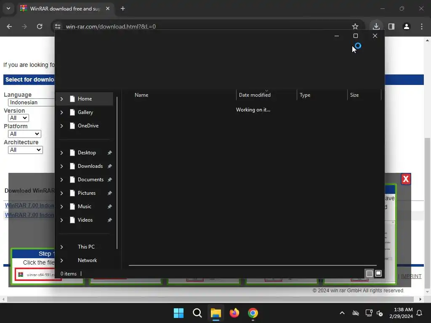This screenshot has width=431, height=323.
Task: Open the Version dropdown on WinRAR page
Action: (x=19, y=118)
